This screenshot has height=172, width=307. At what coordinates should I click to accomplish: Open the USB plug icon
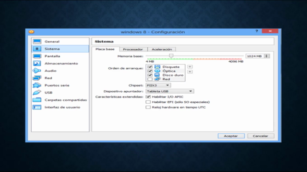coord(37,92)
